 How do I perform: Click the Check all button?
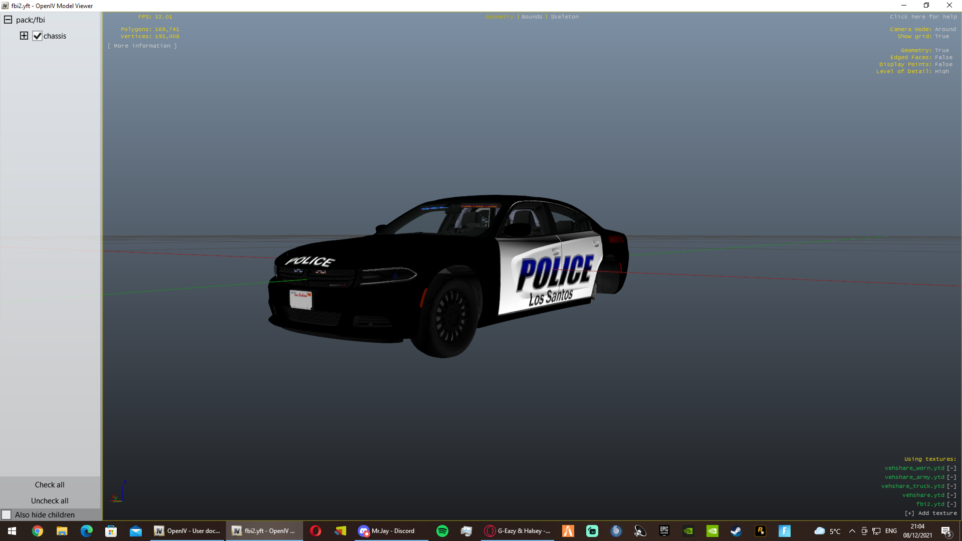click(50, 485)
